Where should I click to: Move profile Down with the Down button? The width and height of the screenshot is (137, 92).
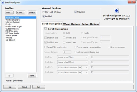click(x=32, y=75)
